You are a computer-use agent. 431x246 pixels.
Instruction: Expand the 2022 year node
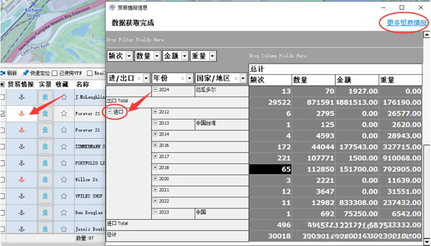pos(155,201)
